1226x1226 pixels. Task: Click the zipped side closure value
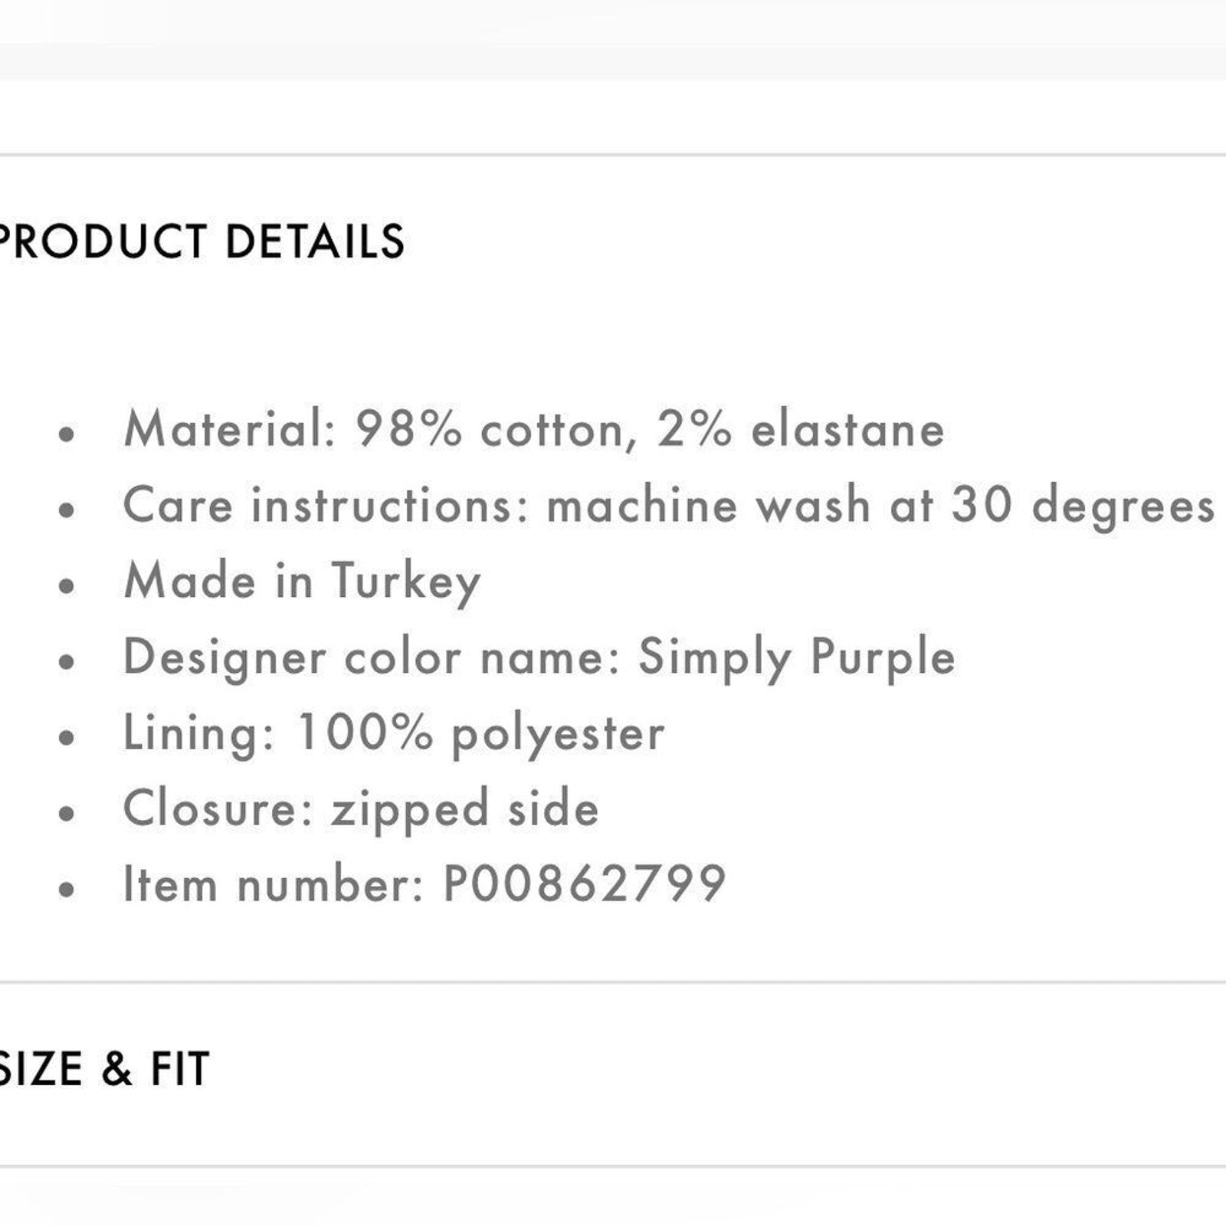pyautogui.click(x=464, y=810)
